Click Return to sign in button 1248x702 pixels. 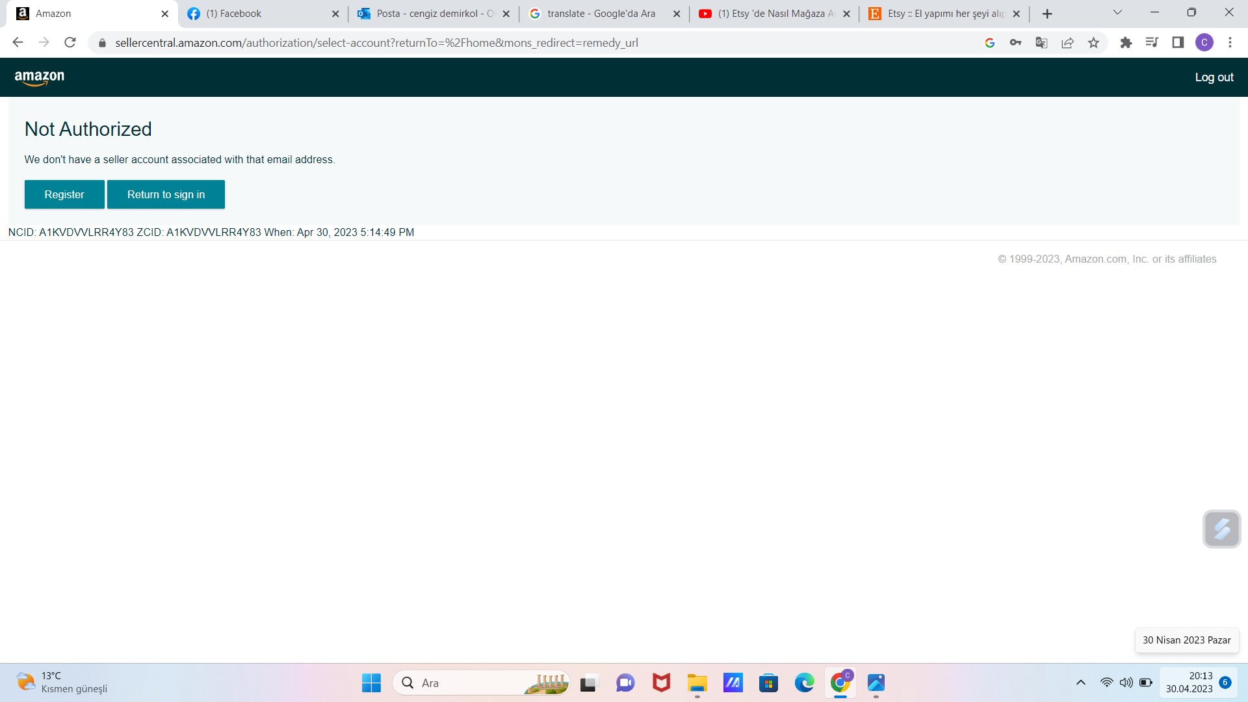pos(166,194)
